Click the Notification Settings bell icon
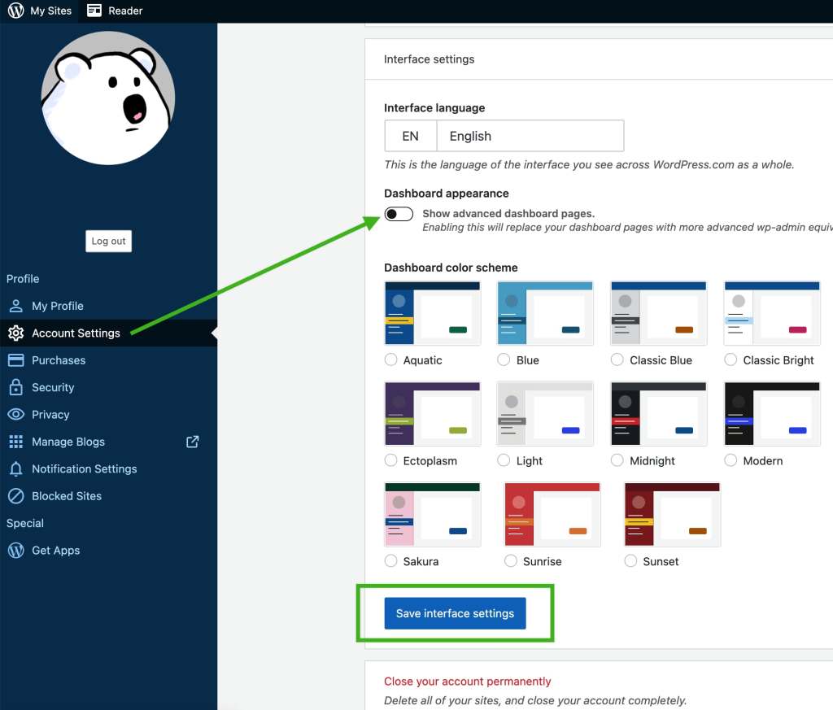This screenshot has width=833, height=710. tap(15, 469)
